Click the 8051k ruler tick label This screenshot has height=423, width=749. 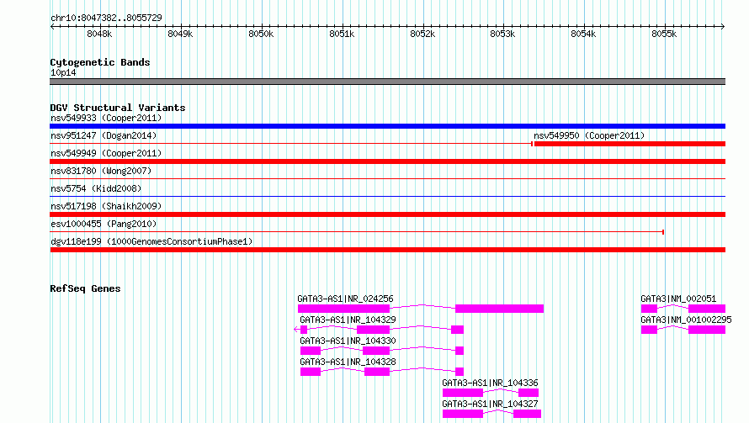(342, 34)
